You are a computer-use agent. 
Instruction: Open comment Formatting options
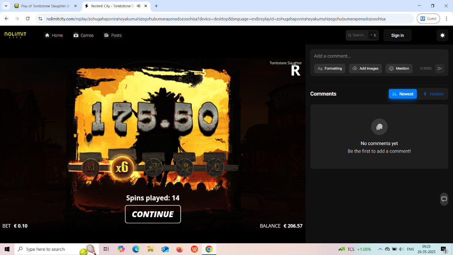coord(330,68)
